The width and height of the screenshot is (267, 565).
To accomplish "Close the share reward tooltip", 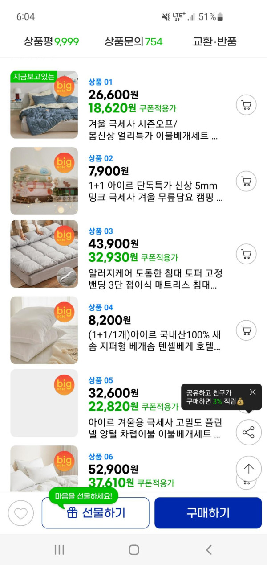I will point(253,392).
